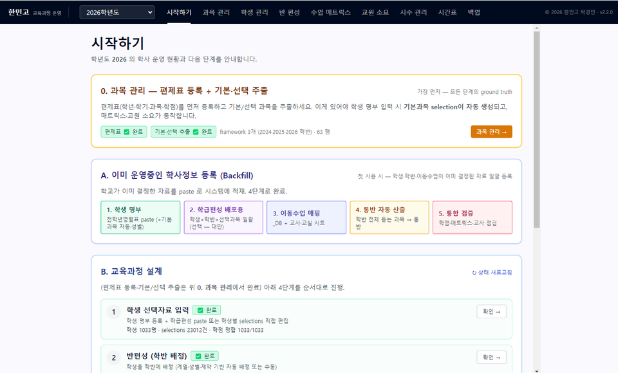
Task: Go to the 시수 관리 tab
Action: point(413,12)
